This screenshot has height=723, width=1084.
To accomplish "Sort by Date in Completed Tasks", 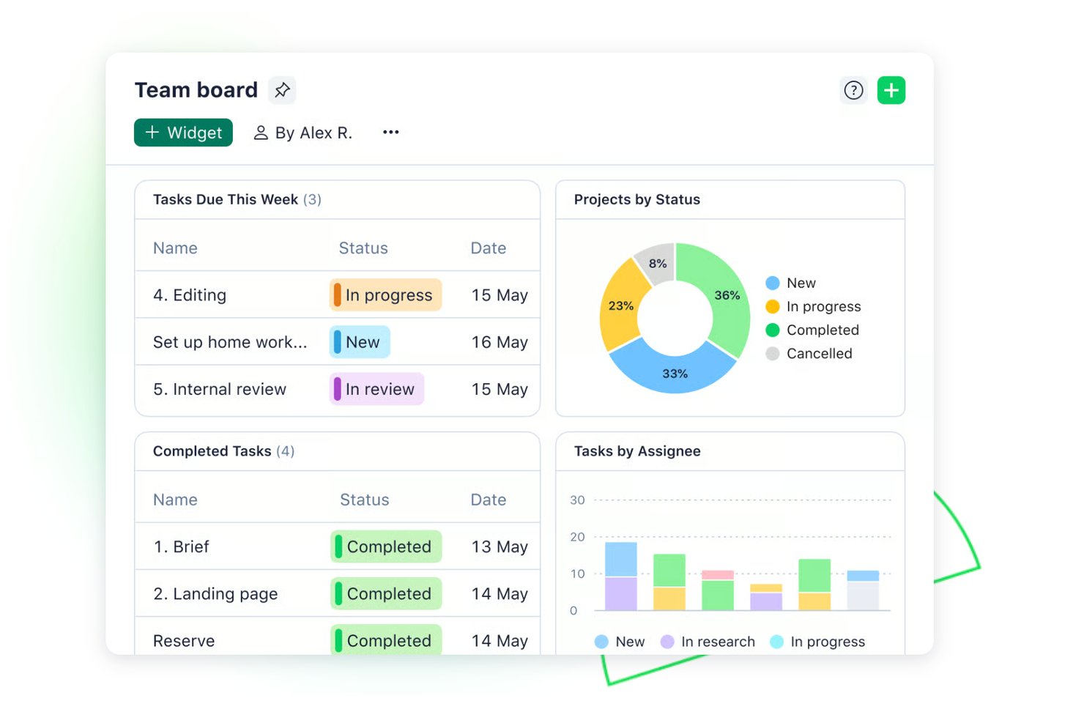I will click(489, 500).
